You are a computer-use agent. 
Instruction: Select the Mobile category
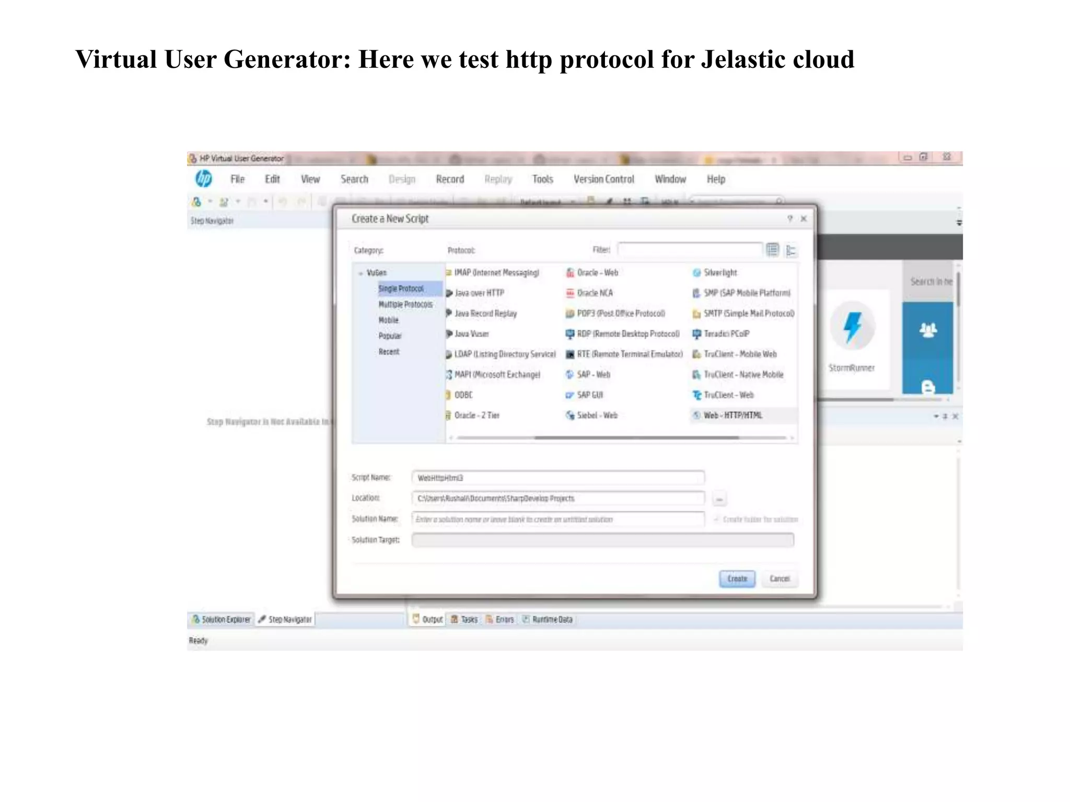(388, 320)
